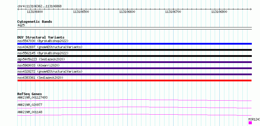Click the ANK2|NM_001127493 gene label

tap(32, 97)
